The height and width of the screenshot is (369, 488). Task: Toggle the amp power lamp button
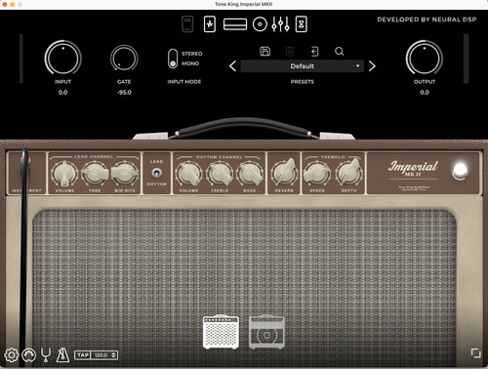point(460,171)
